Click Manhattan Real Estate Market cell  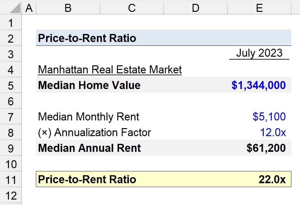(110, 70)
